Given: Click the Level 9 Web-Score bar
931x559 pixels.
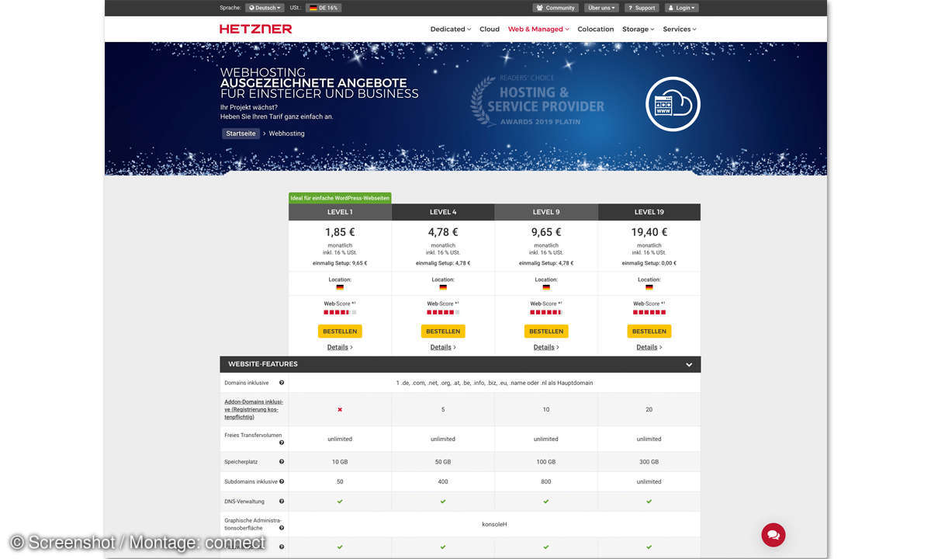Looking at the screenshot, I should tap(545, 312).
